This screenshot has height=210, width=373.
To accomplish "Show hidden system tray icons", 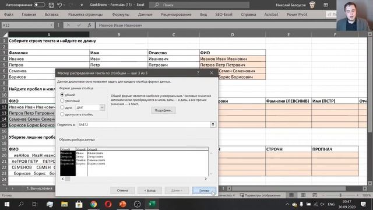I will 287,204.
